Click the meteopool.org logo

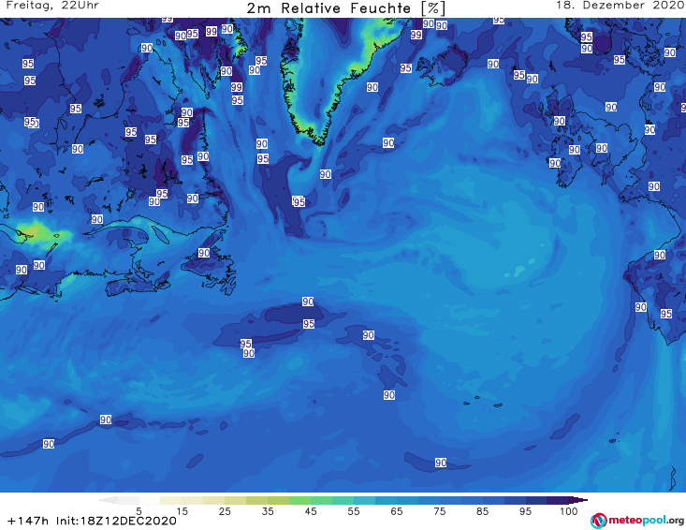(636, 521)
